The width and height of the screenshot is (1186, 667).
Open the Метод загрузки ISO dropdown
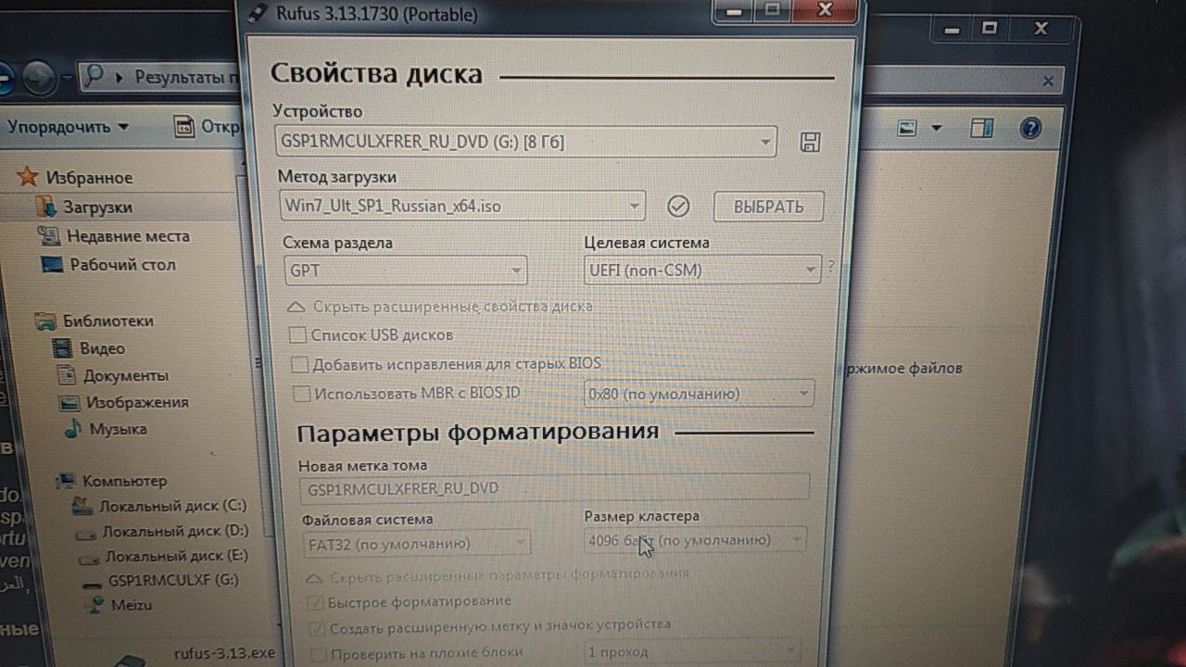[x=462, y=206]
